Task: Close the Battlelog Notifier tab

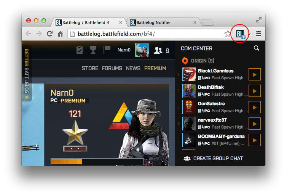Action: click(195, 22)
